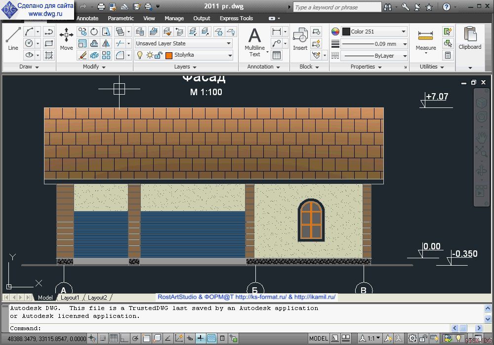This screenshot has height=345, width=494.
Task: Open the Layer Properties manager icon
Action: point(140,32)
